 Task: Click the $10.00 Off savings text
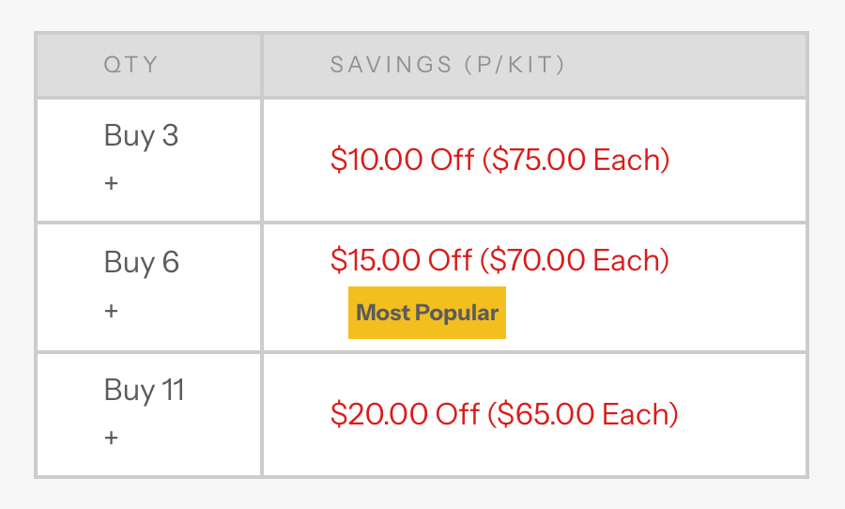[x=402, y=160]
